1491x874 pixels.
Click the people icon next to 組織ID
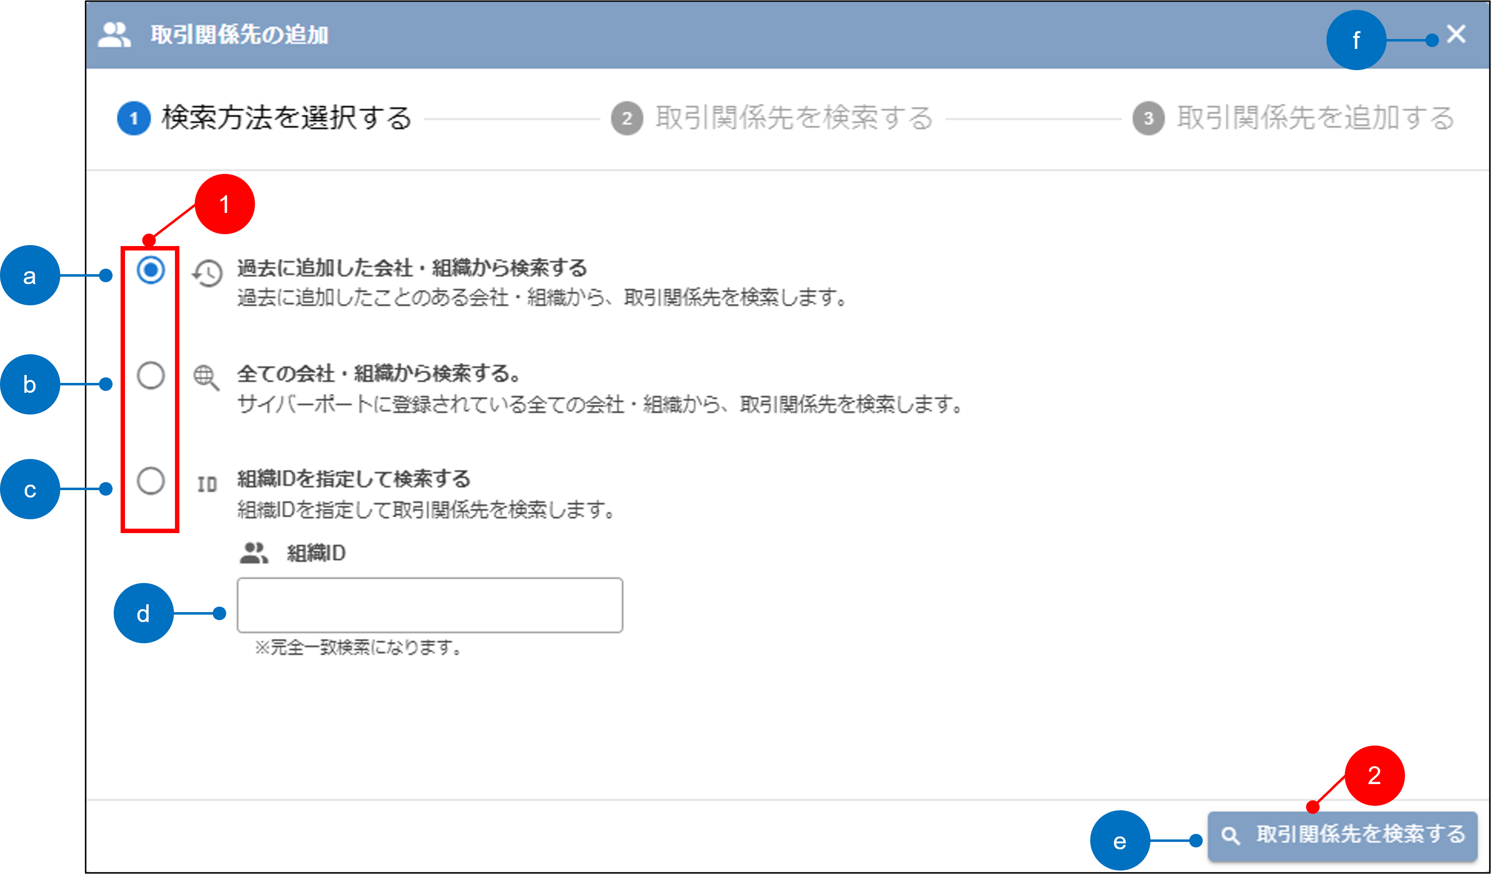tap(254, 553)
